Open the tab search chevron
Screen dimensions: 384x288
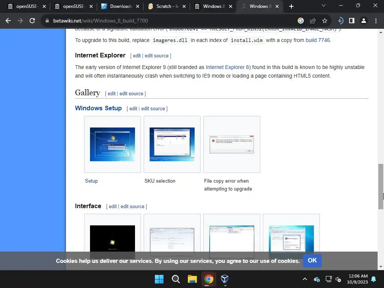(324, 5)
